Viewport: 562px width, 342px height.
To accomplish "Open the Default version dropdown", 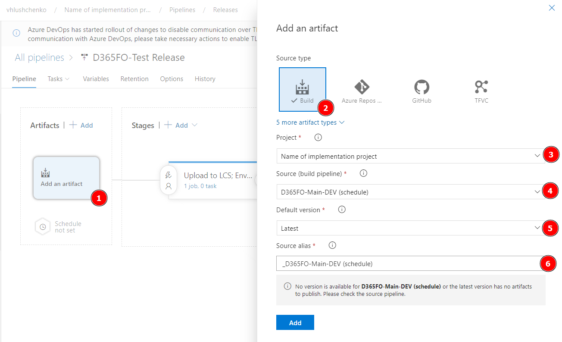I will pos(410,228).
